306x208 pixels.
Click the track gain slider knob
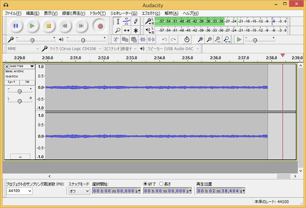pos(20,91)
